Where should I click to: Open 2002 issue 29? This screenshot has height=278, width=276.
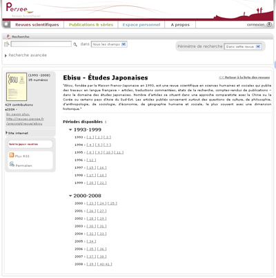(x=102, y=219)
